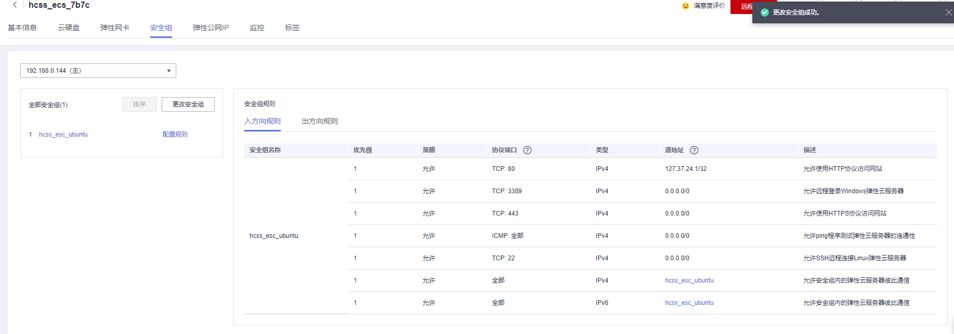This screenshot has width=954, height=334.
Task: Click the 安全组规则 heading
Action: point(260,104)
